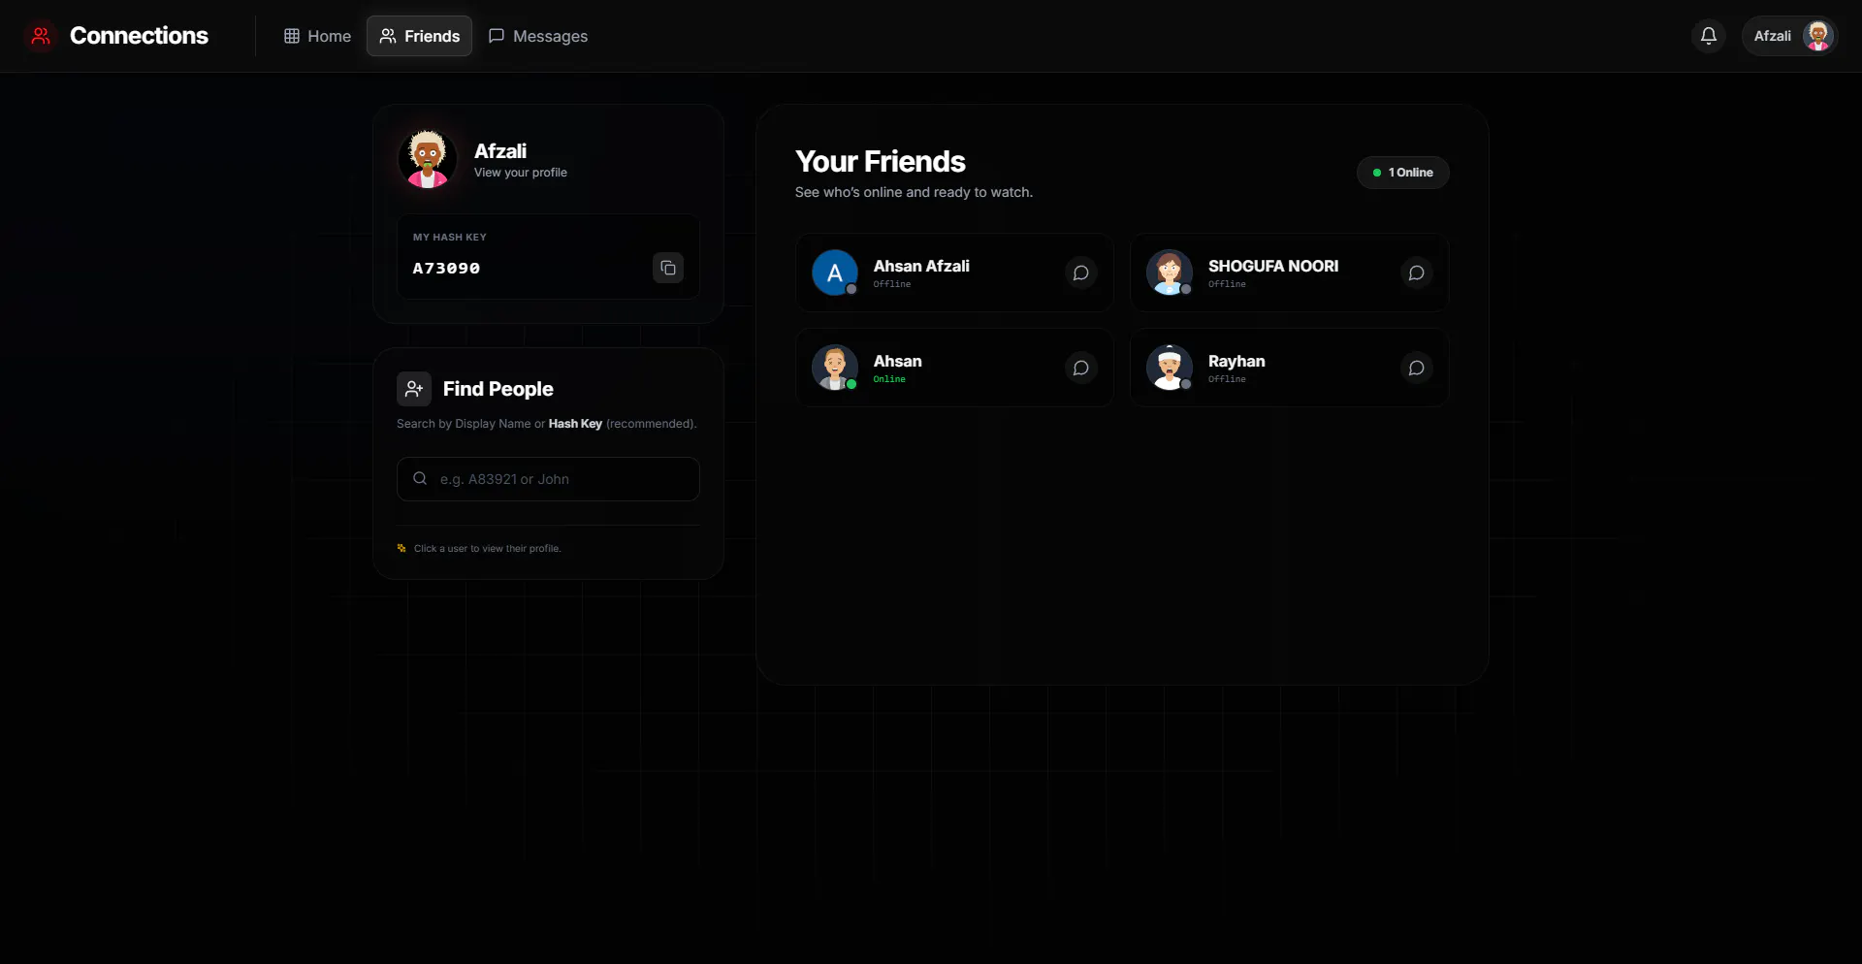Open the notifications bell

[x=1709, y=36]
